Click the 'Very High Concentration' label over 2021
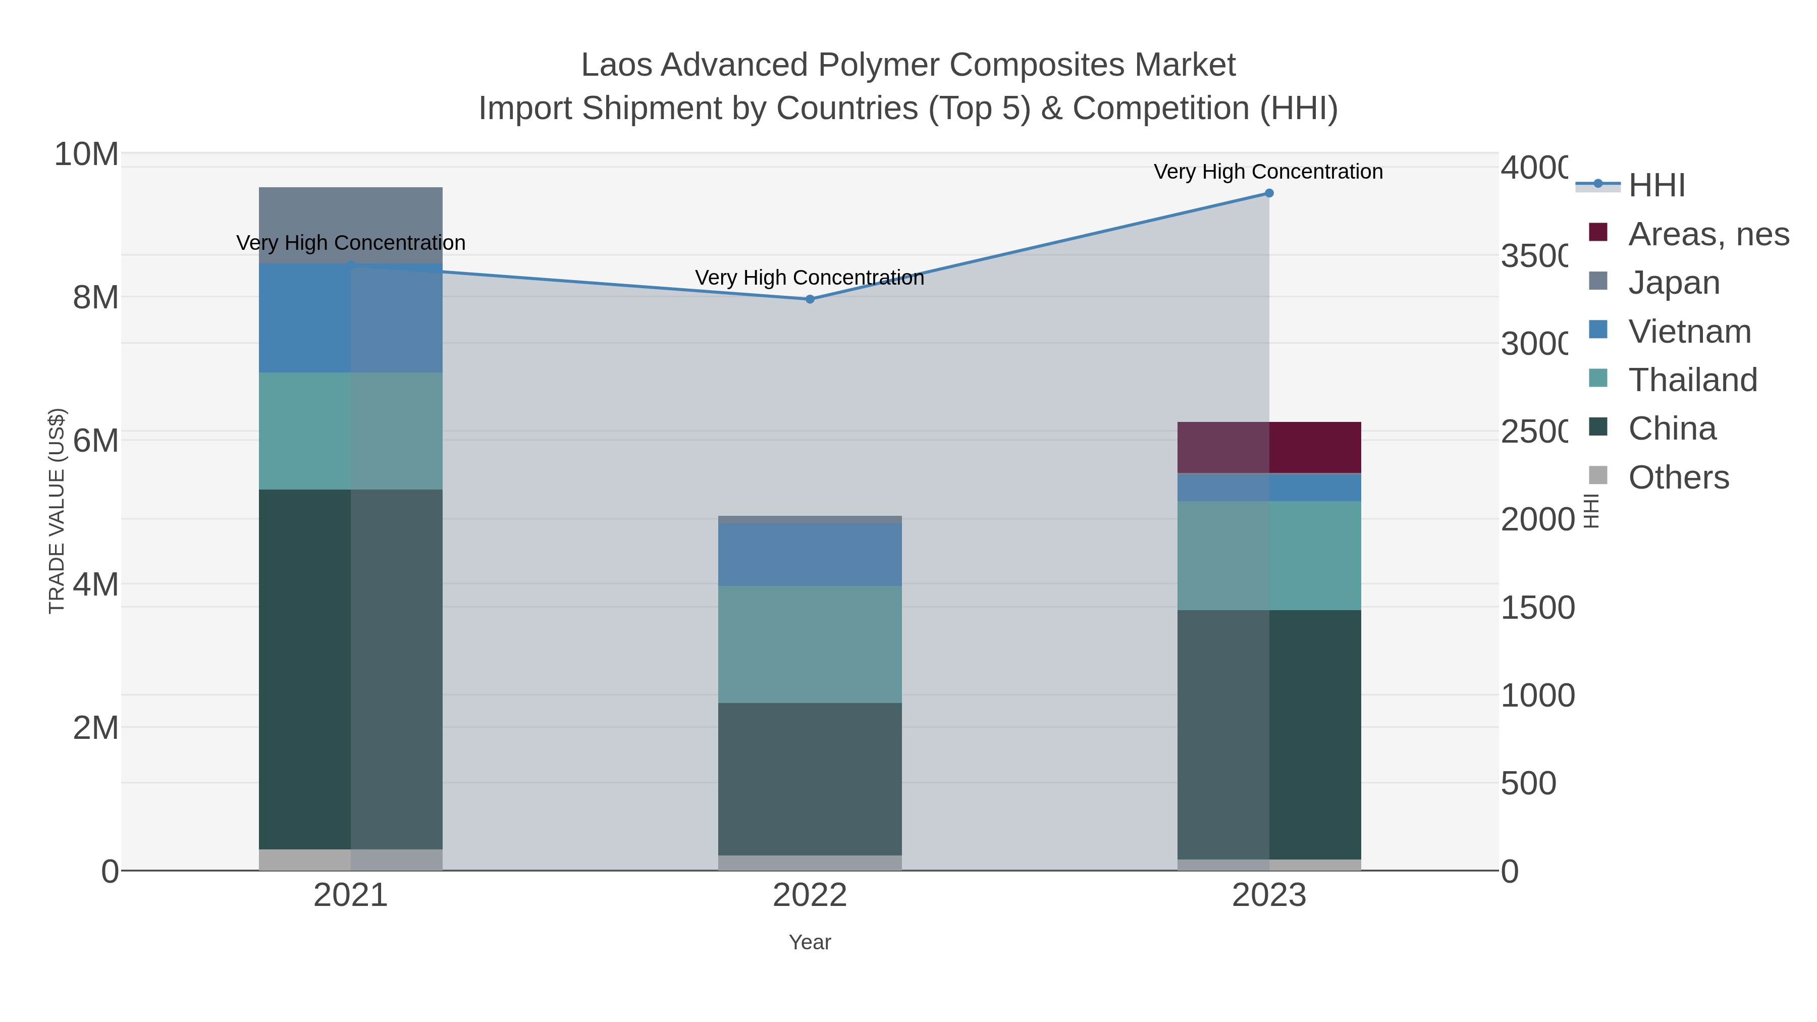The height and width of the screenshot is (1022, 1817). pos(351,243)
